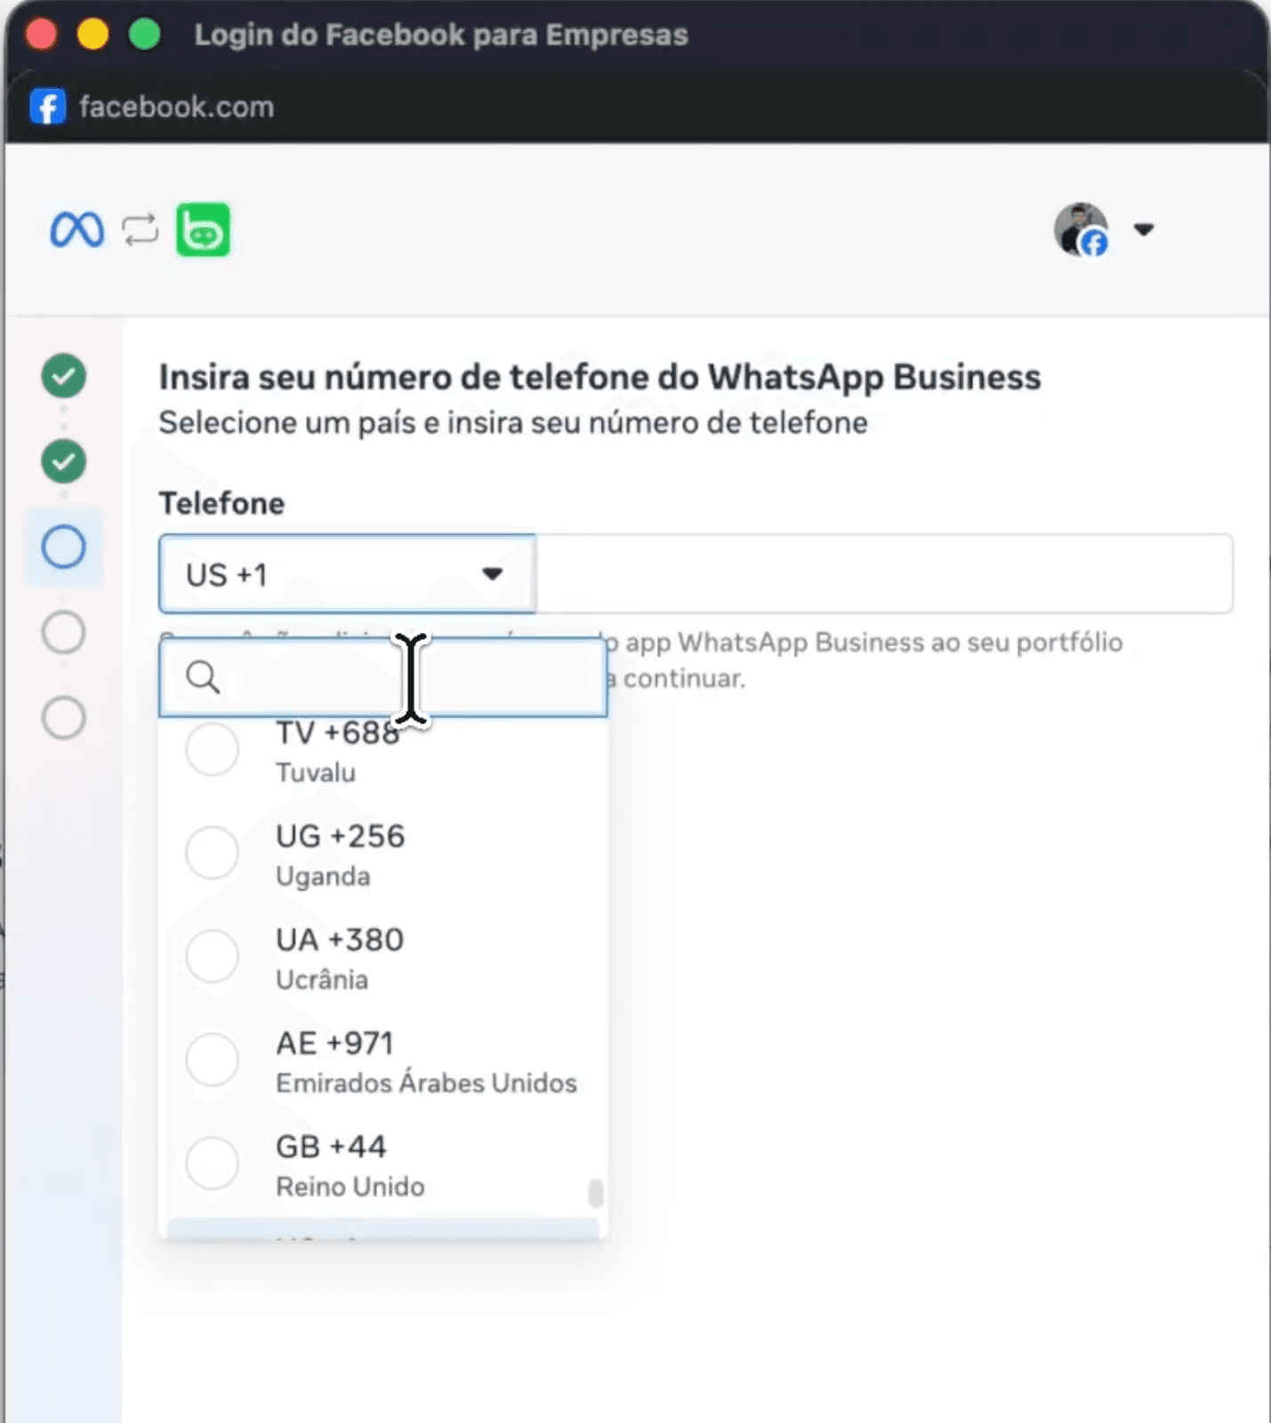
Task: Click the 'AE +971' code text
Action: (334, 1043)
